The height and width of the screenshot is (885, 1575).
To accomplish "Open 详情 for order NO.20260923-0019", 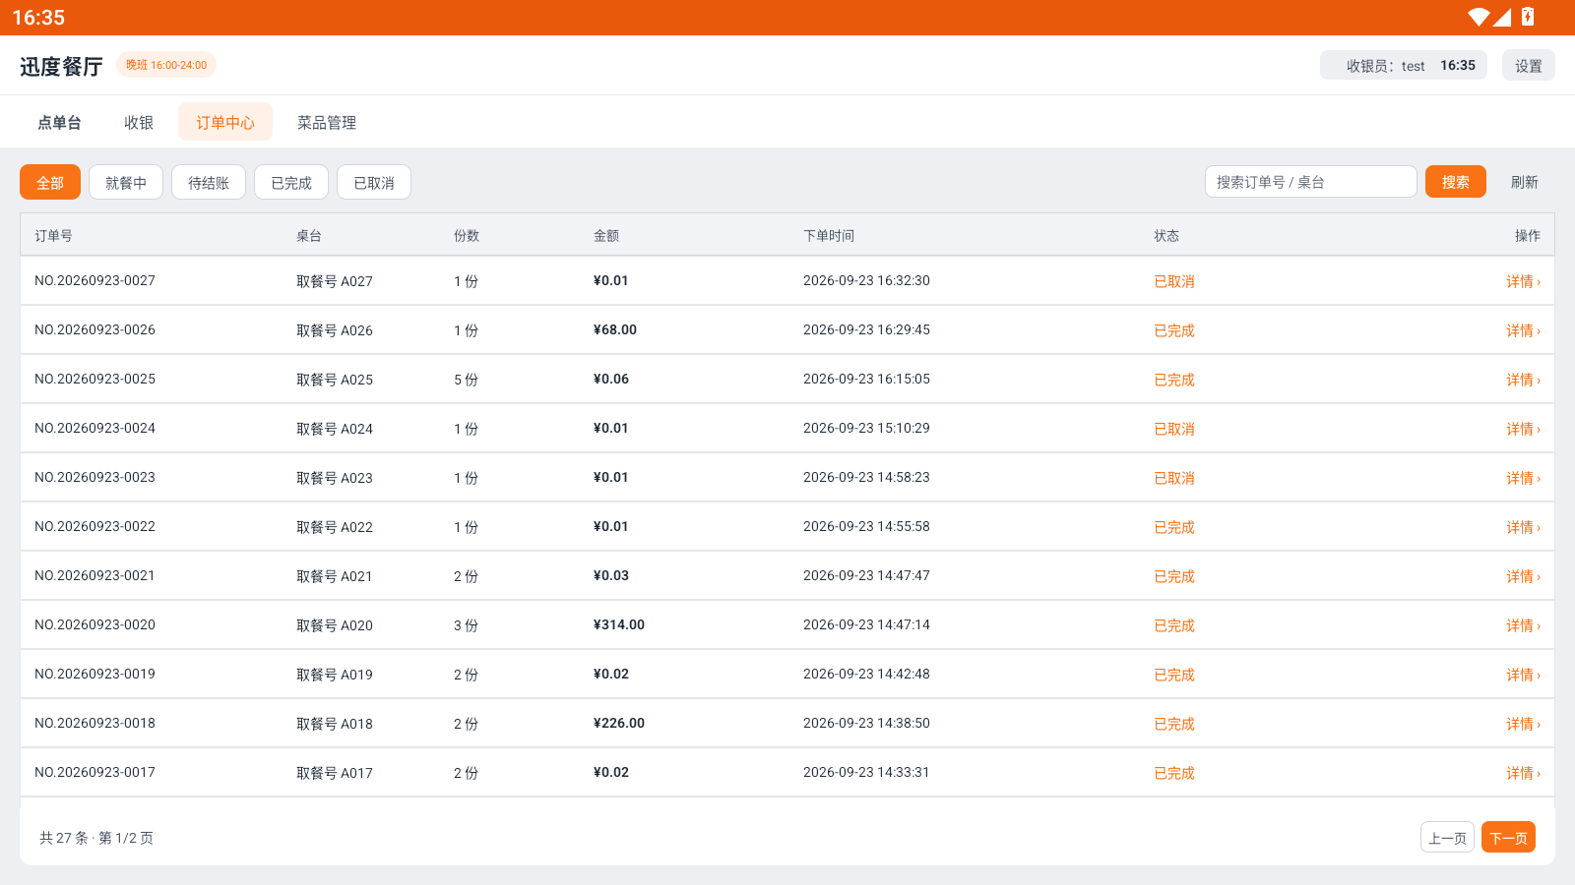I will (x=1523, y=675).
